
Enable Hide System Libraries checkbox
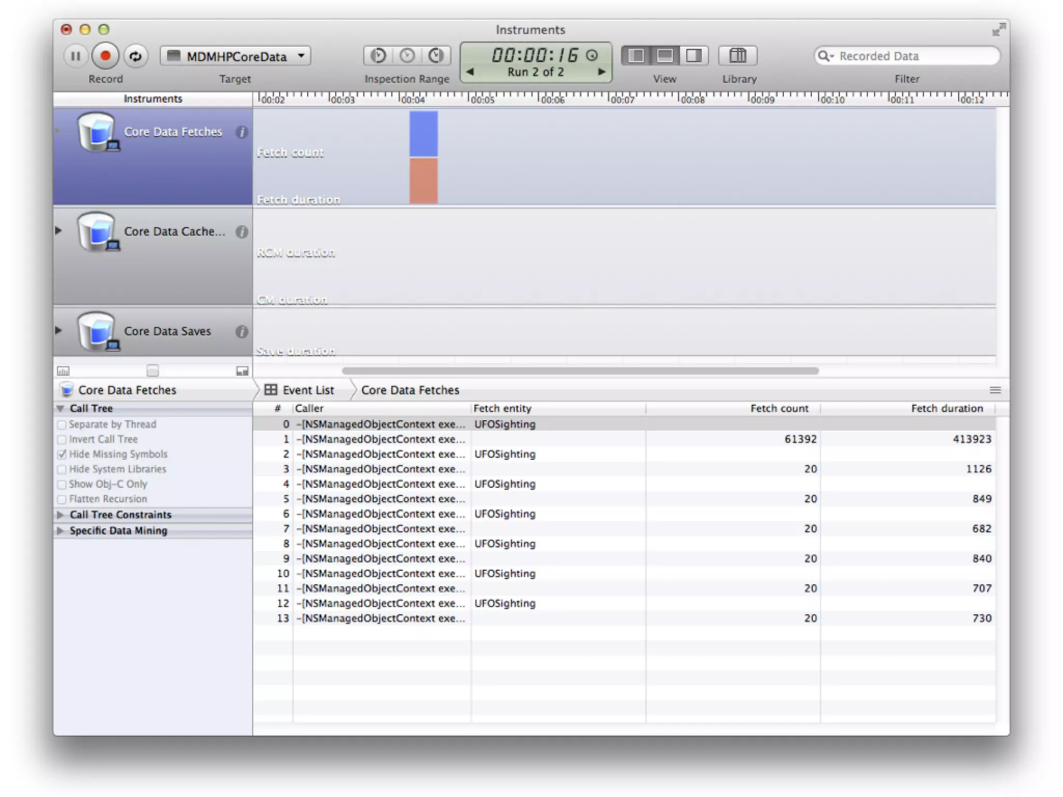pos(62,470)
